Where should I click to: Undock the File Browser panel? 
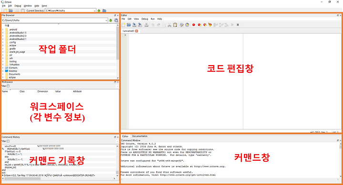(x=115, y=15)
